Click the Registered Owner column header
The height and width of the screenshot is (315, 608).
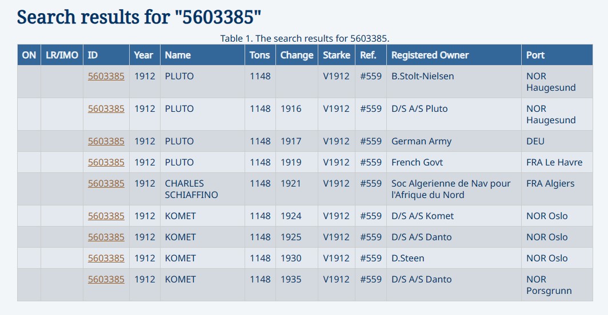pos(430,55)
